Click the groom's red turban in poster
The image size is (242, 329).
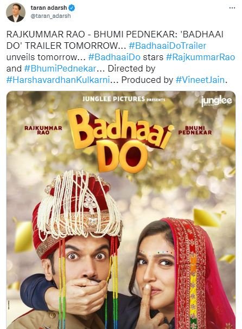77,212
